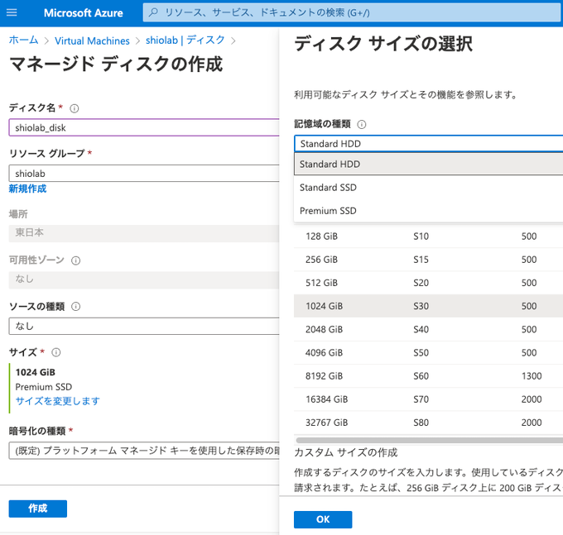Click カスタム サイズの作成 heading
This screenshot has height=535, width=563.
346,452
